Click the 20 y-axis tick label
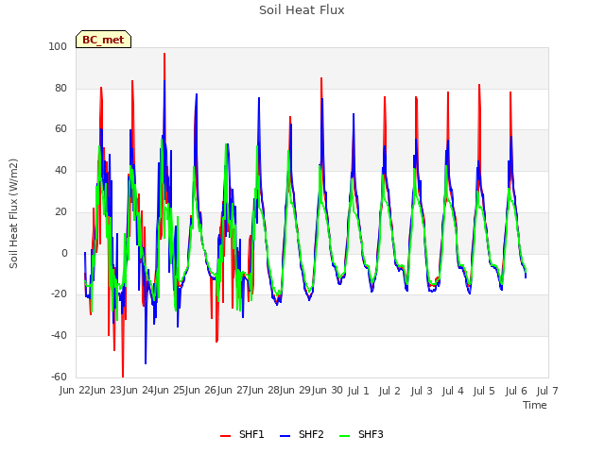This screenshot has width=605, height=453. [60, 211]
